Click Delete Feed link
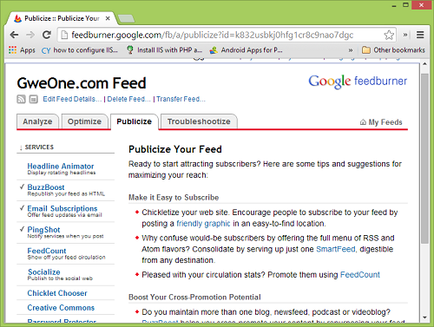 pos(129,99)
